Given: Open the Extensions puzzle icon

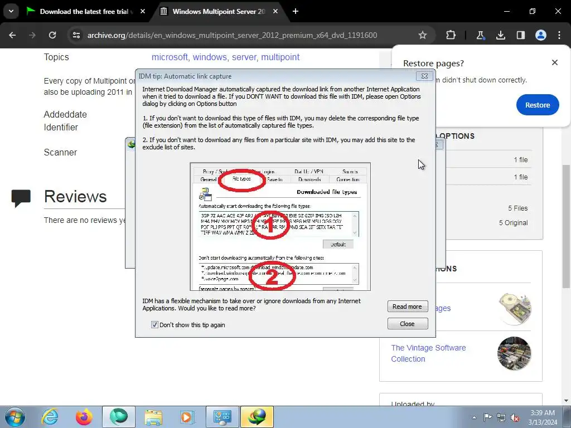Looking at the screenshot, I should click(451, 35).
